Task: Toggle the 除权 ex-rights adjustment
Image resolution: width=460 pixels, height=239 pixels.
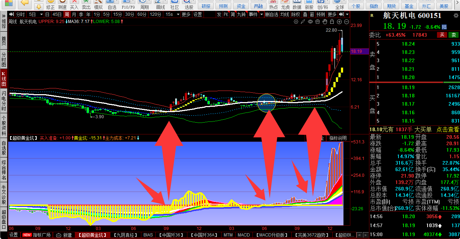Action: point(296,14)
